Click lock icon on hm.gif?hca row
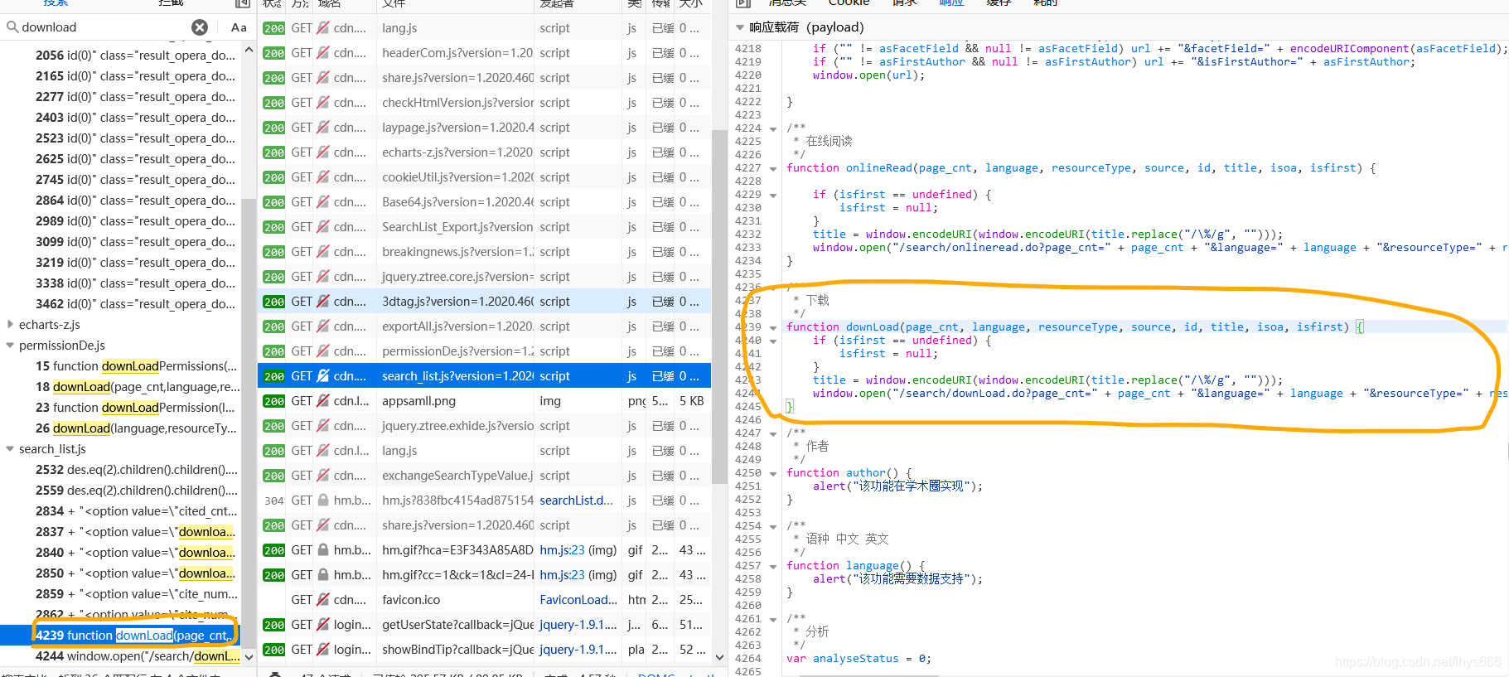 [323, 550]
